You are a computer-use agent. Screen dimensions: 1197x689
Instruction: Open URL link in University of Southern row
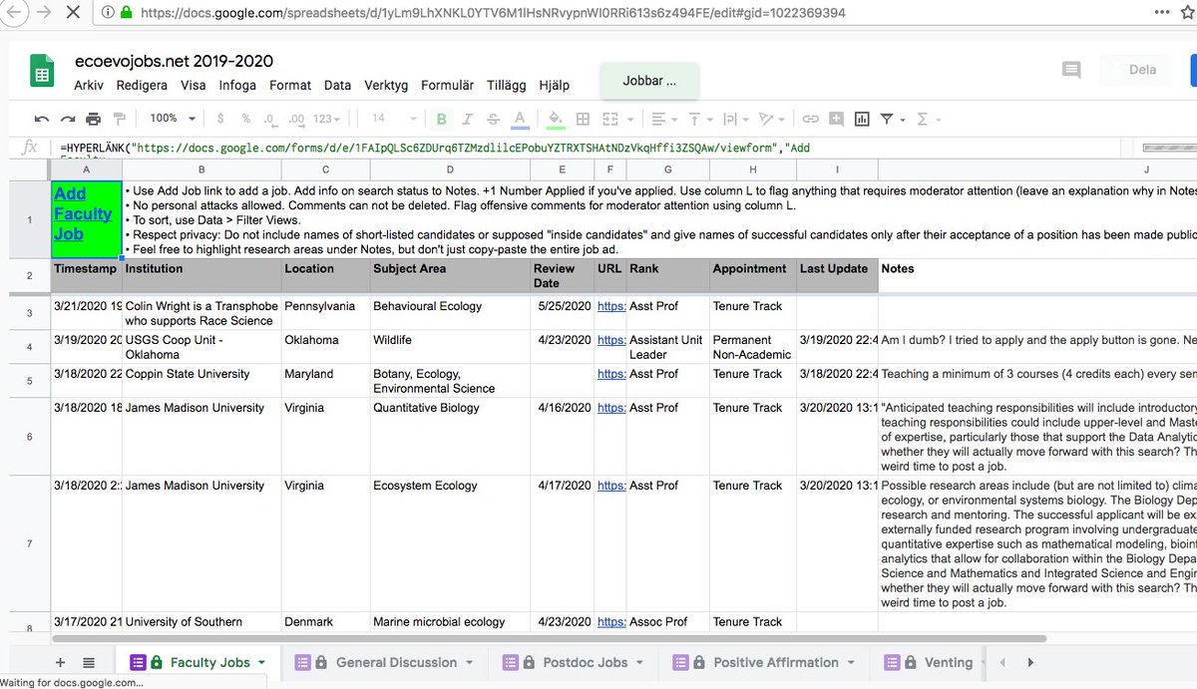point(610,621)
